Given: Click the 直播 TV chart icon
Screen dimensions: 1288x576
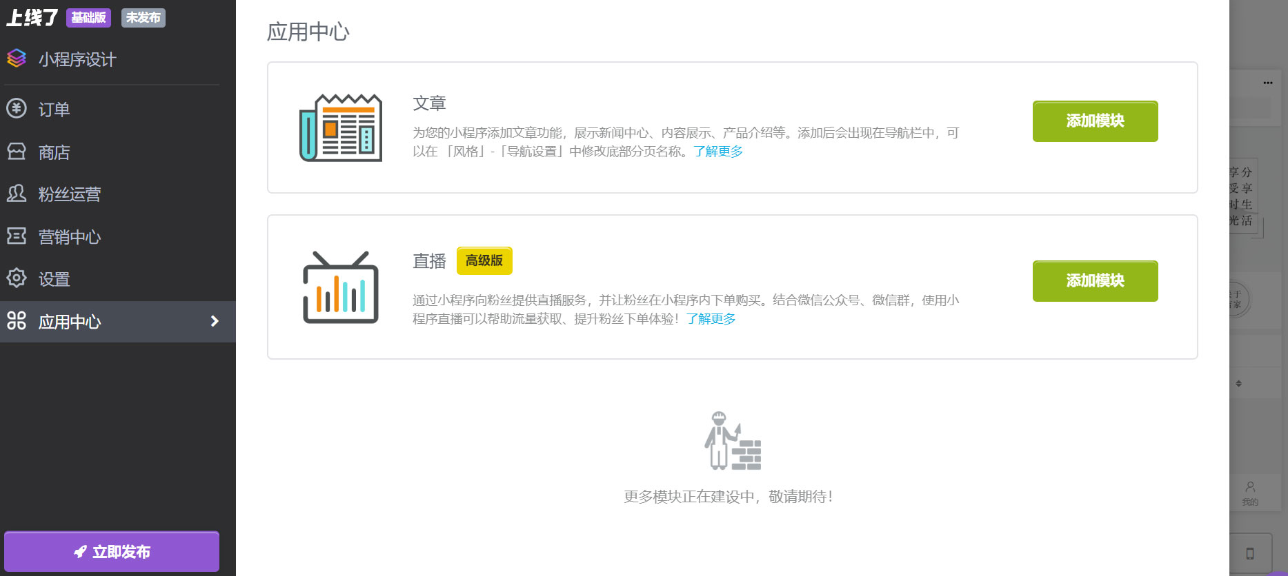Looking at the screenshot, I should click(341, 287).
